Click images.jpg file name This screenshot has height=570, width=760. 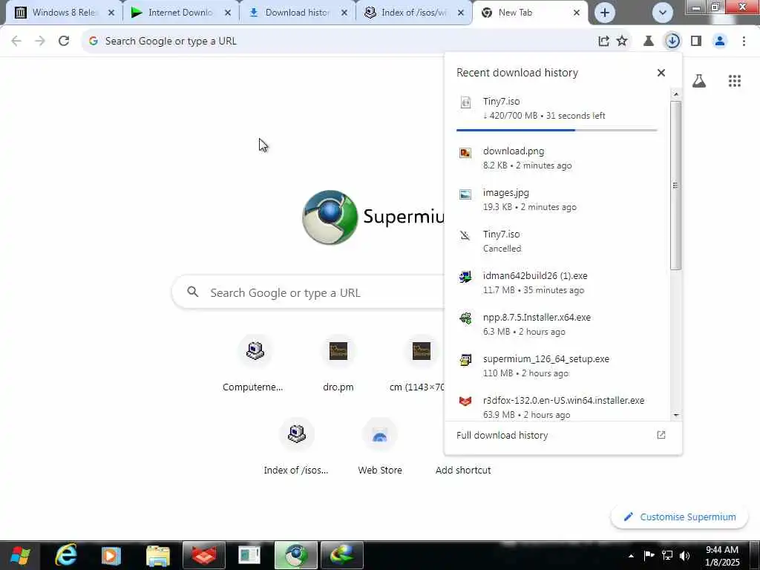pos(505,193)
